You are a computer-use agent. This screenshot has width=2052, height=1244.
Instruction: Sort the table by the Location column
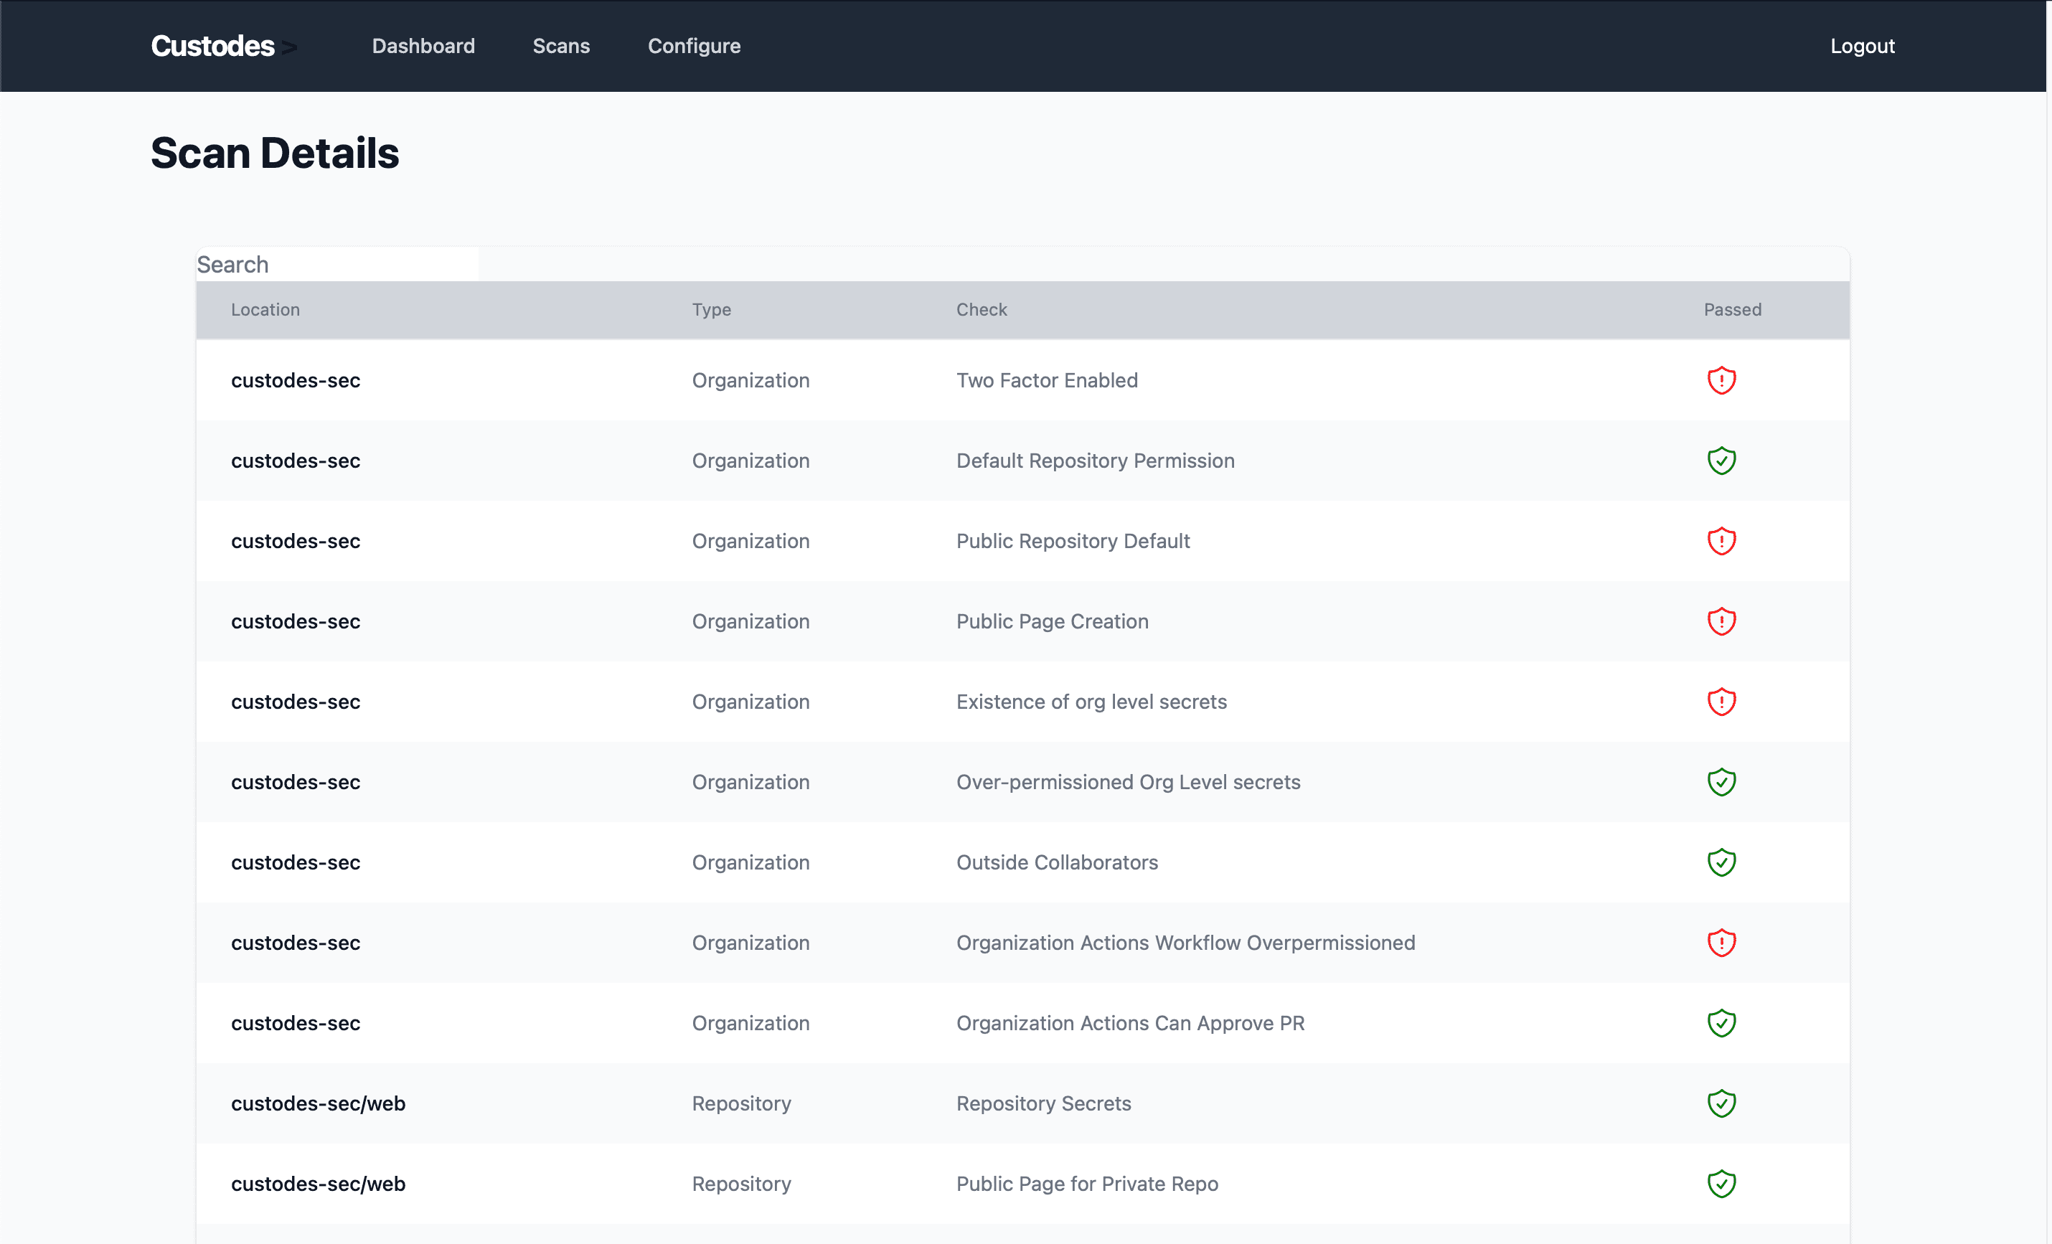click(265, 309)
